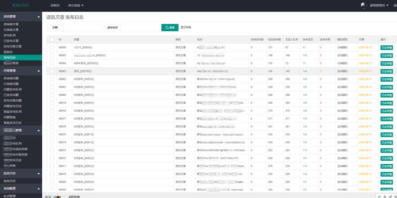
Task: Open 日志详情 for row 90683
Action: (x=387, y=71)
